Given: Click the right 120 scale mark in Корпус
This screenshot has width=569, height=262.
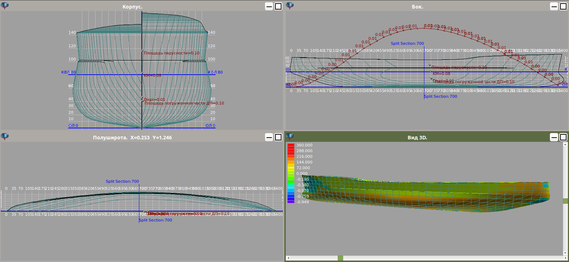Looking at the screenshot, I should click(211, 46).
